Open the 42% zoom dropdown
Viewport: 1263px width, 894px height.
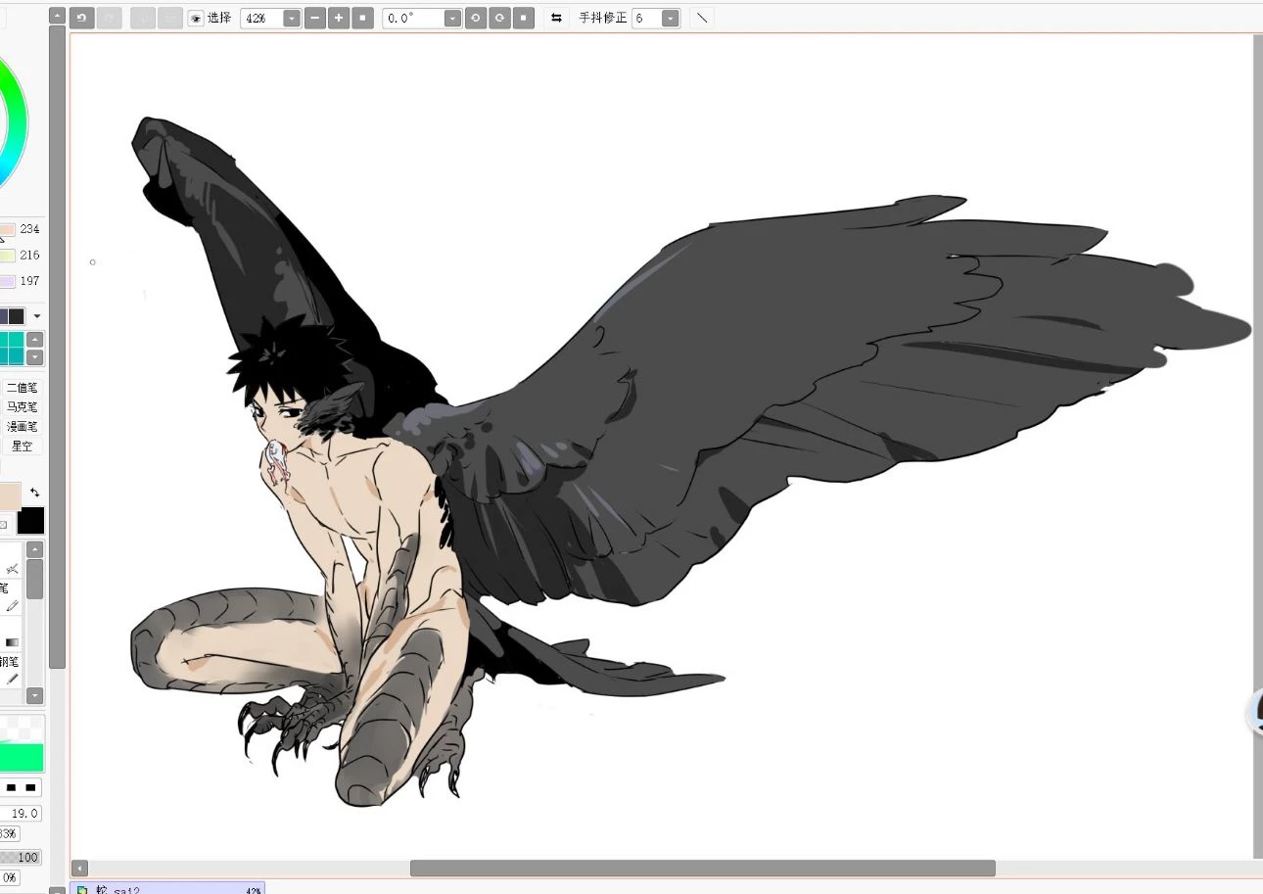tap(292, 18)
